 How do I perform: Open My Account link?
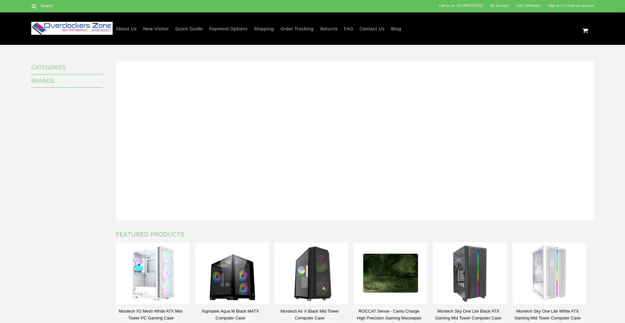pos(499,6)
